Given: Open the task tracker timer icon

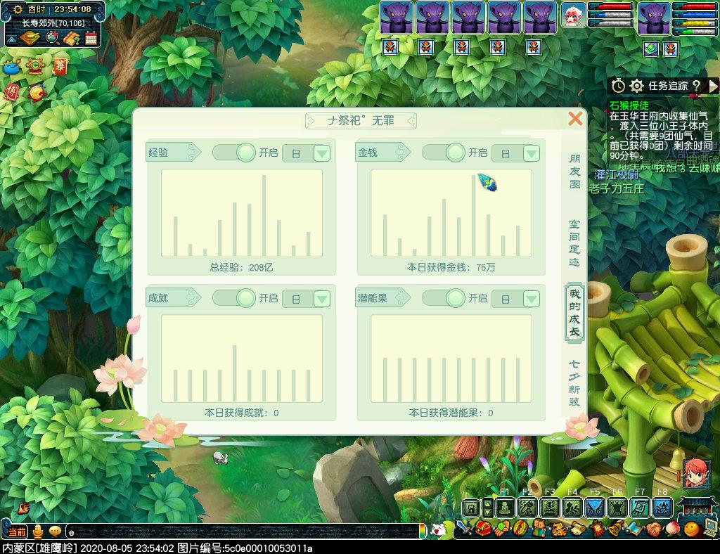Looking at the screenshot, I should 617,85.
